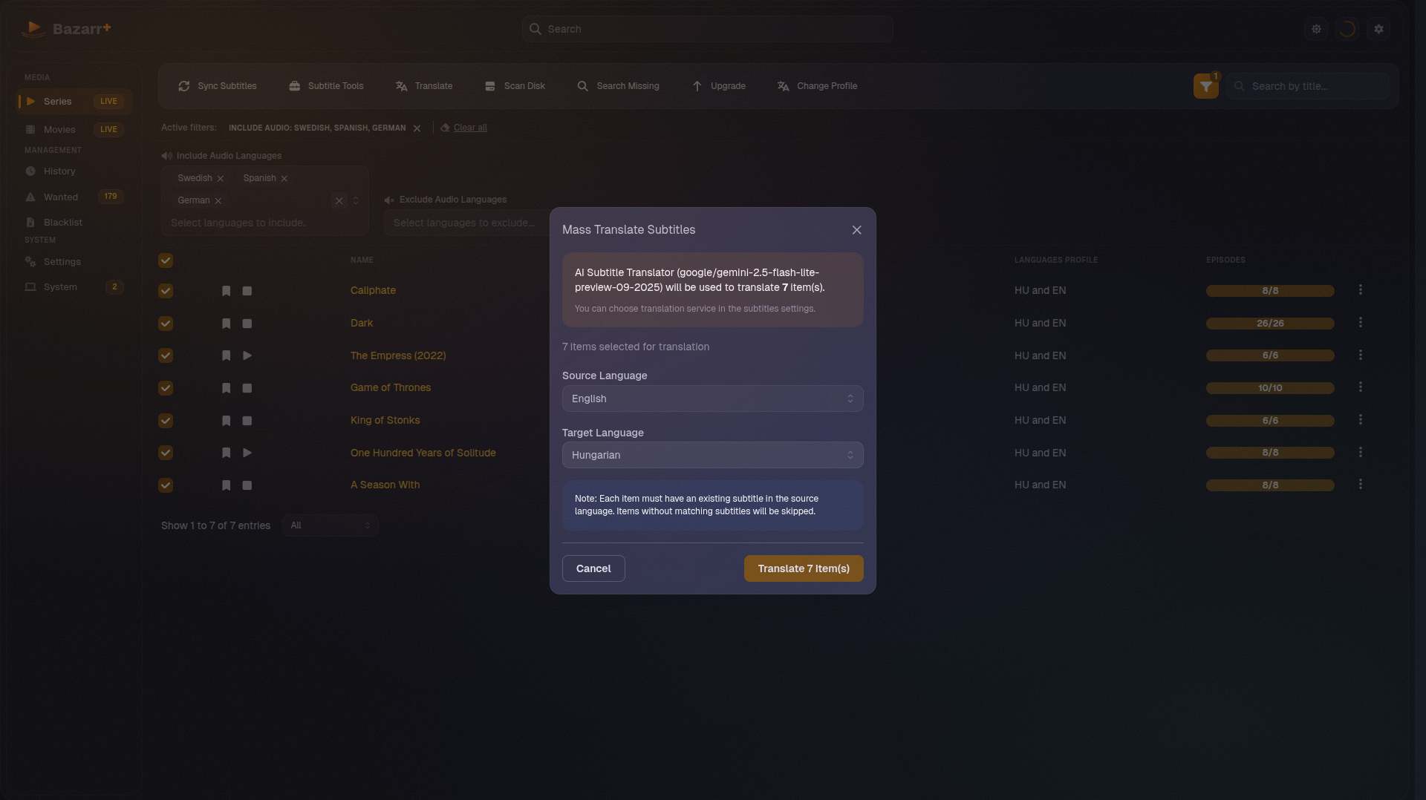This screenshot has width=1426, height=800.
Task: Click the Dark episodes progress bar
Action: (x=1270, y=324)
